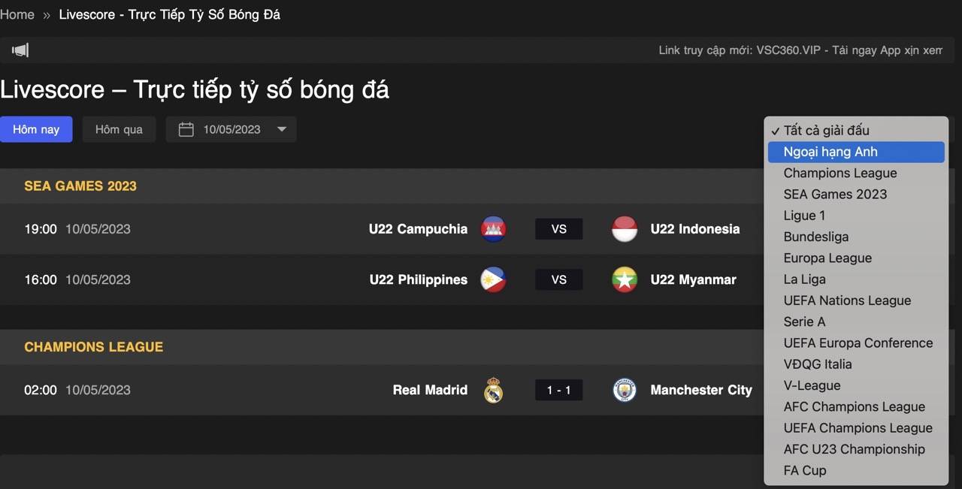The width and height of the screenshot is (962, 489).
Task: Expand the 10/05/2023 date dropdown arrow
Action: 282,129
